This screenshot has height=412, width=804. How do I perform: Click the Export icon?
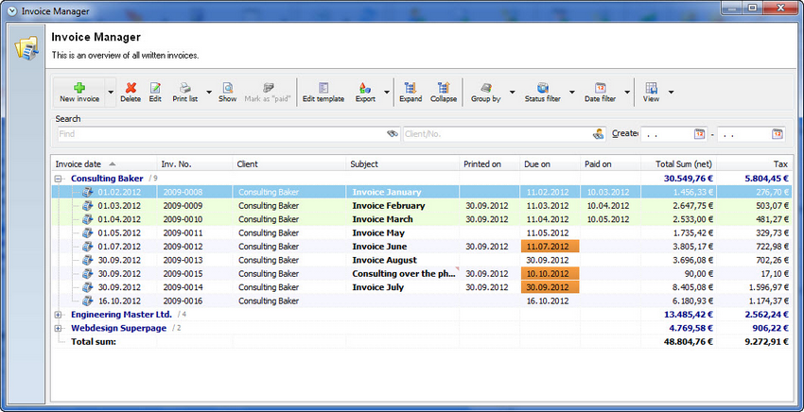365,88
